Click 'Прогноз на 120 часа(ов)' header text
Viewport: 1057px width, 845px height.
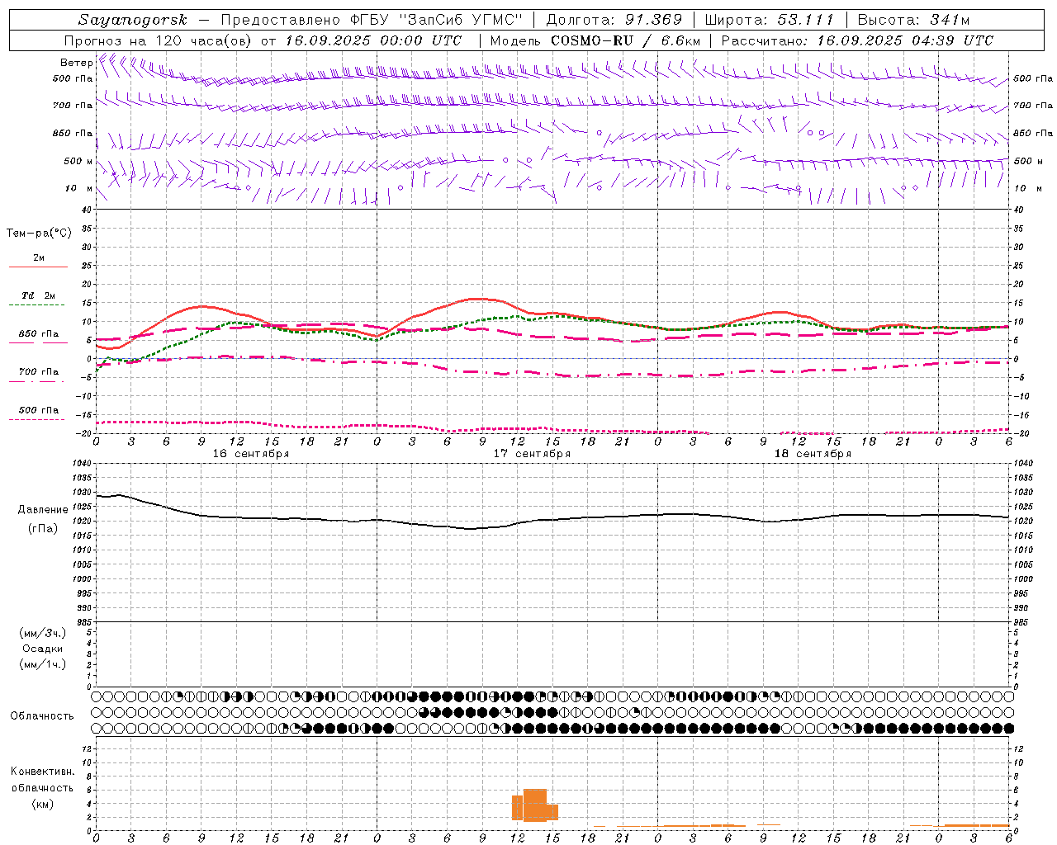[159, 40]
